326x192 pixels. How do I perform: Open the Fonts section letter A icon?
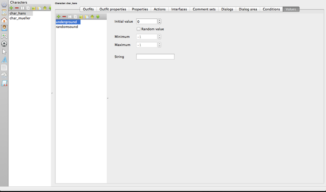pyautogui.click(x=4, y=59)
